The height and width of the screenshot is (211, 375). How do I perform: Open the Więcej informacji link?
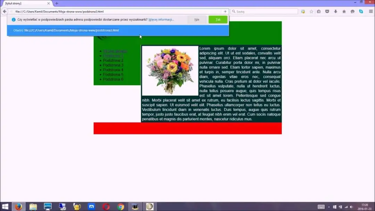point(161,19)
